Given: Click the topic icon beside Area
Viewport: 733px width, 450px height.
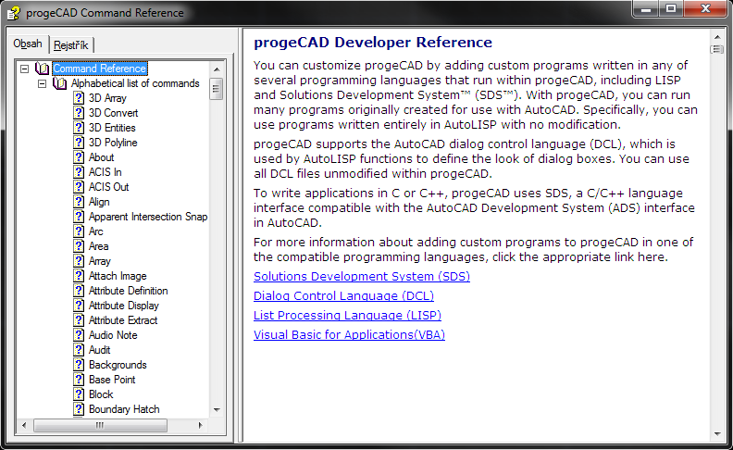Looking at the screenshot, I should pyautogui.click(x=79, y=246).
